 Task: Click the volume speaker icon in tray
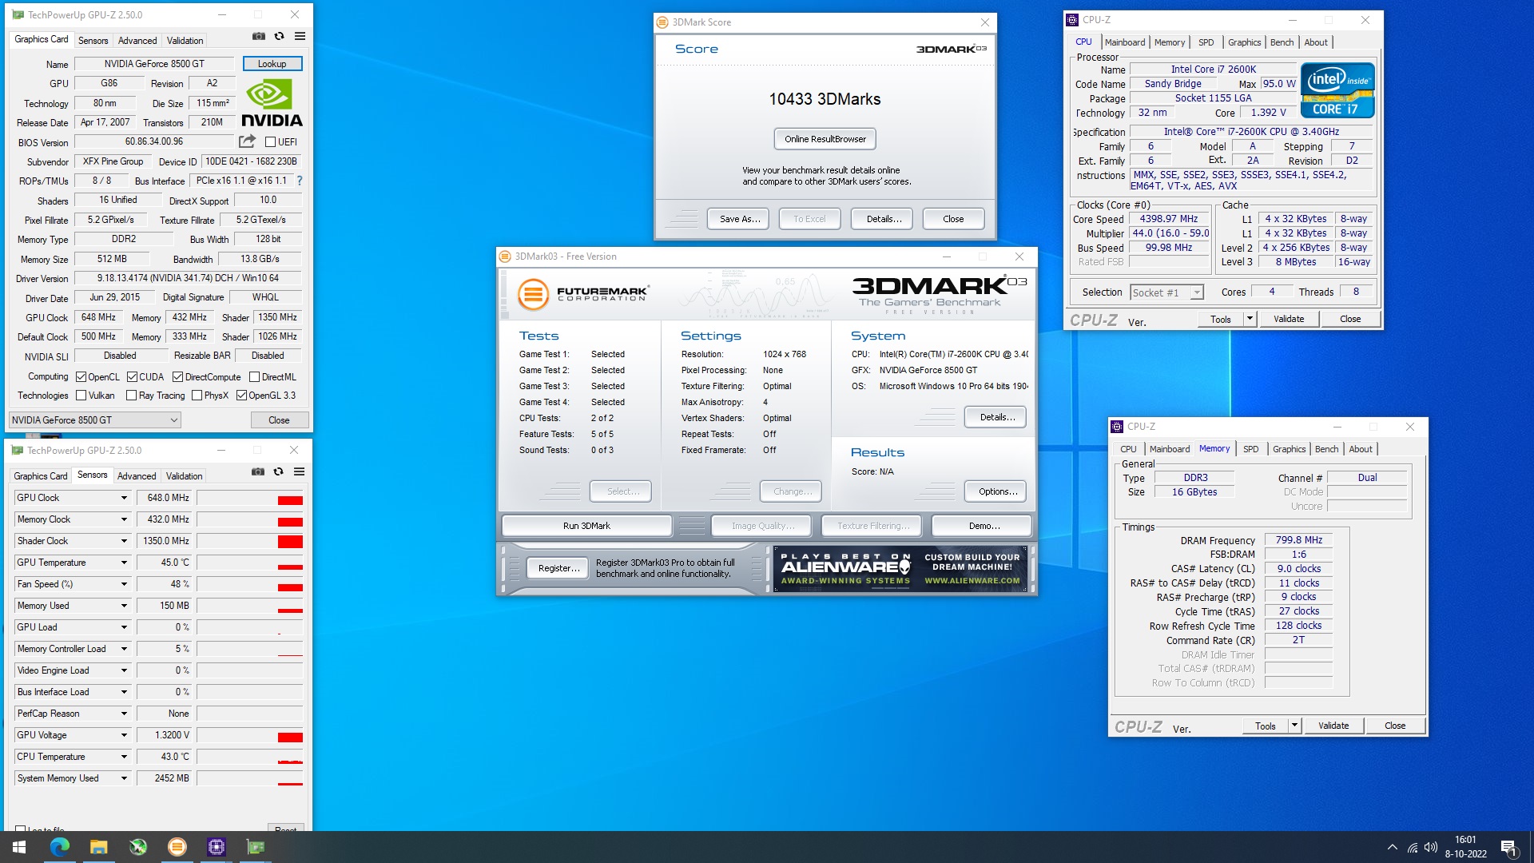1431,847
